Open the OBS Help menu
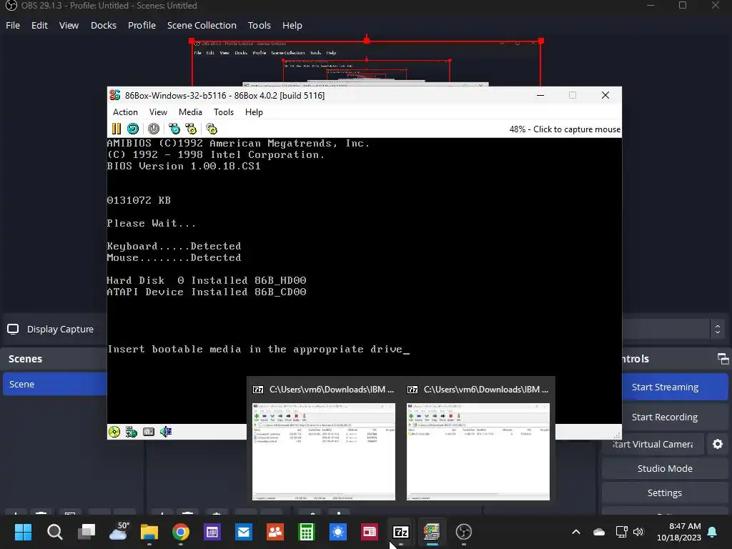The height and width of the screenshot is (549, 732). (292, 25)
